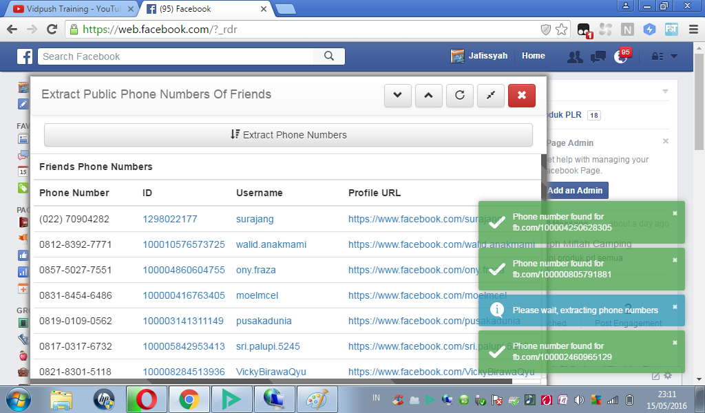Reload the page
Screen dimensions: 705x413
pos(52,29)
